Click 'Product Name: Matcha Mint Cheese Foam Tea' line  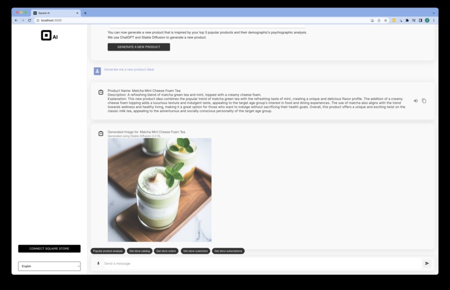pos(144,91)
